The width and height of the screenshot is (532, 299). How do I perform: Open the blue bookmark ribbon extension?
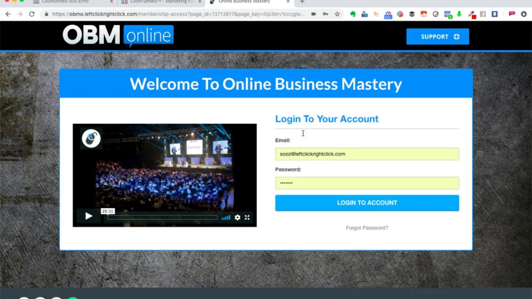(495, 14)
